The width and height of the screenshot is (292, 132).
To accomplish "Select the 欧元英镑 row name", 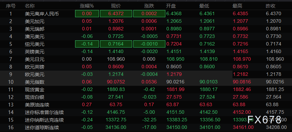I will (x=35, y=67).
